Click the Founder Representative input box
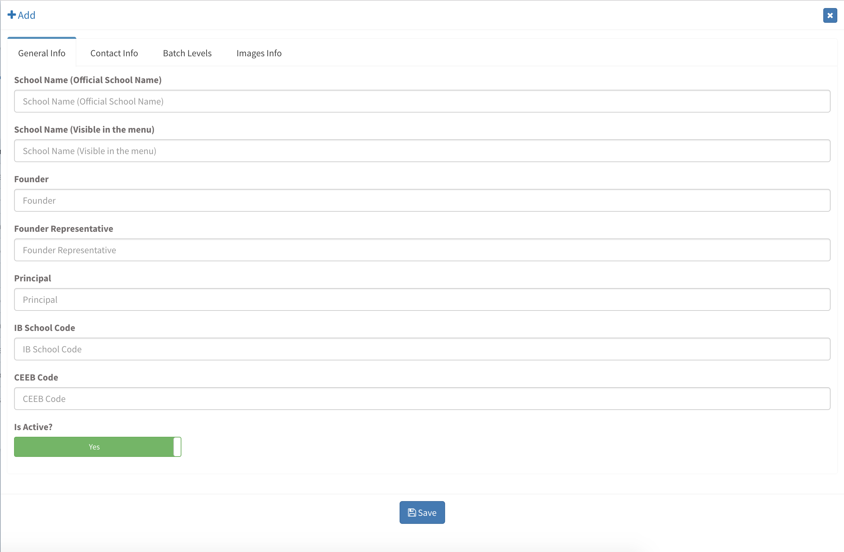Screen dimensions: 844x552 pyautogui.click(x=422, y=250)
